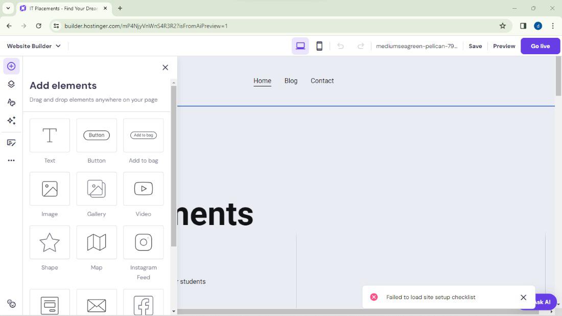Go forward in browser history

pos(24,26)
